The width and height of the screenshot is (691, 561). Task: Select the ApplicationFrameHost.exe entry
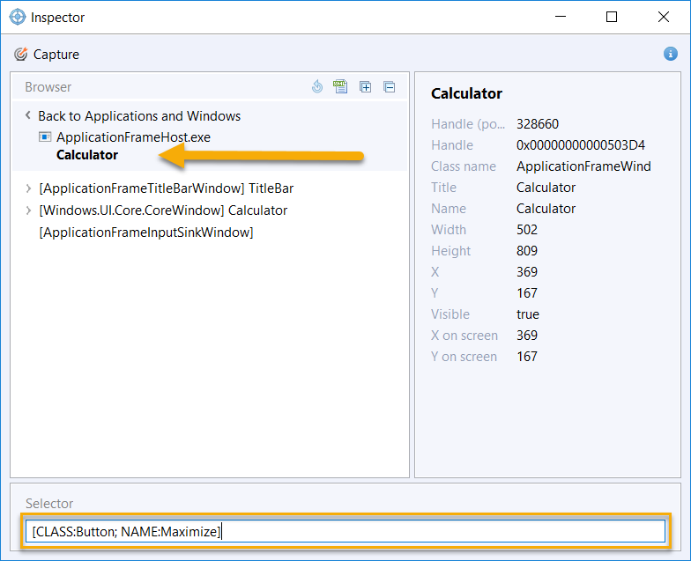point(134,137)
